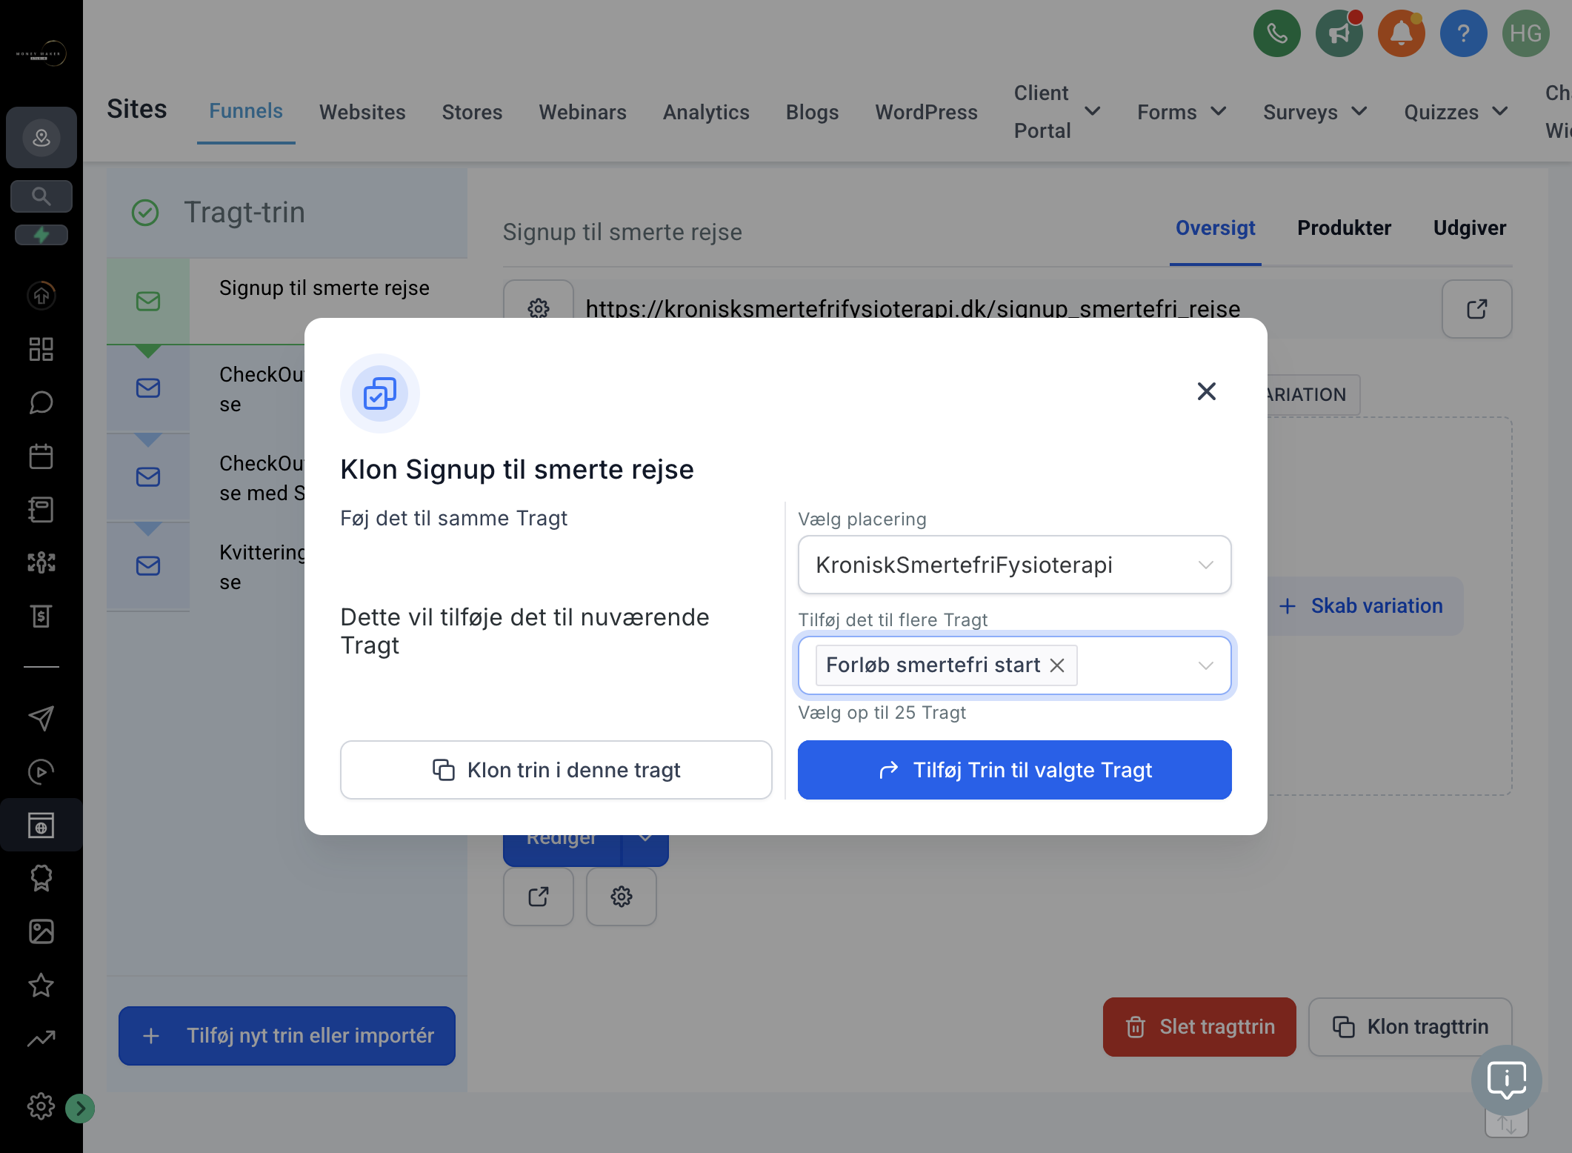Click the blue help question mark icon
This screenshot has height=1153, width=1572.
click(1463, 33)
